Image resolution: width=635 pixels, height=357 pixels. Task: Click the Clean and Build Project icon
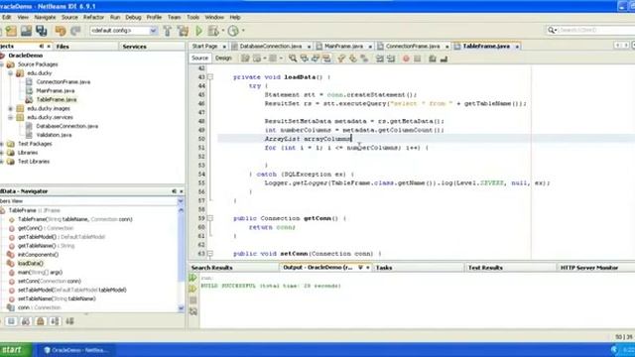(183, 31)
